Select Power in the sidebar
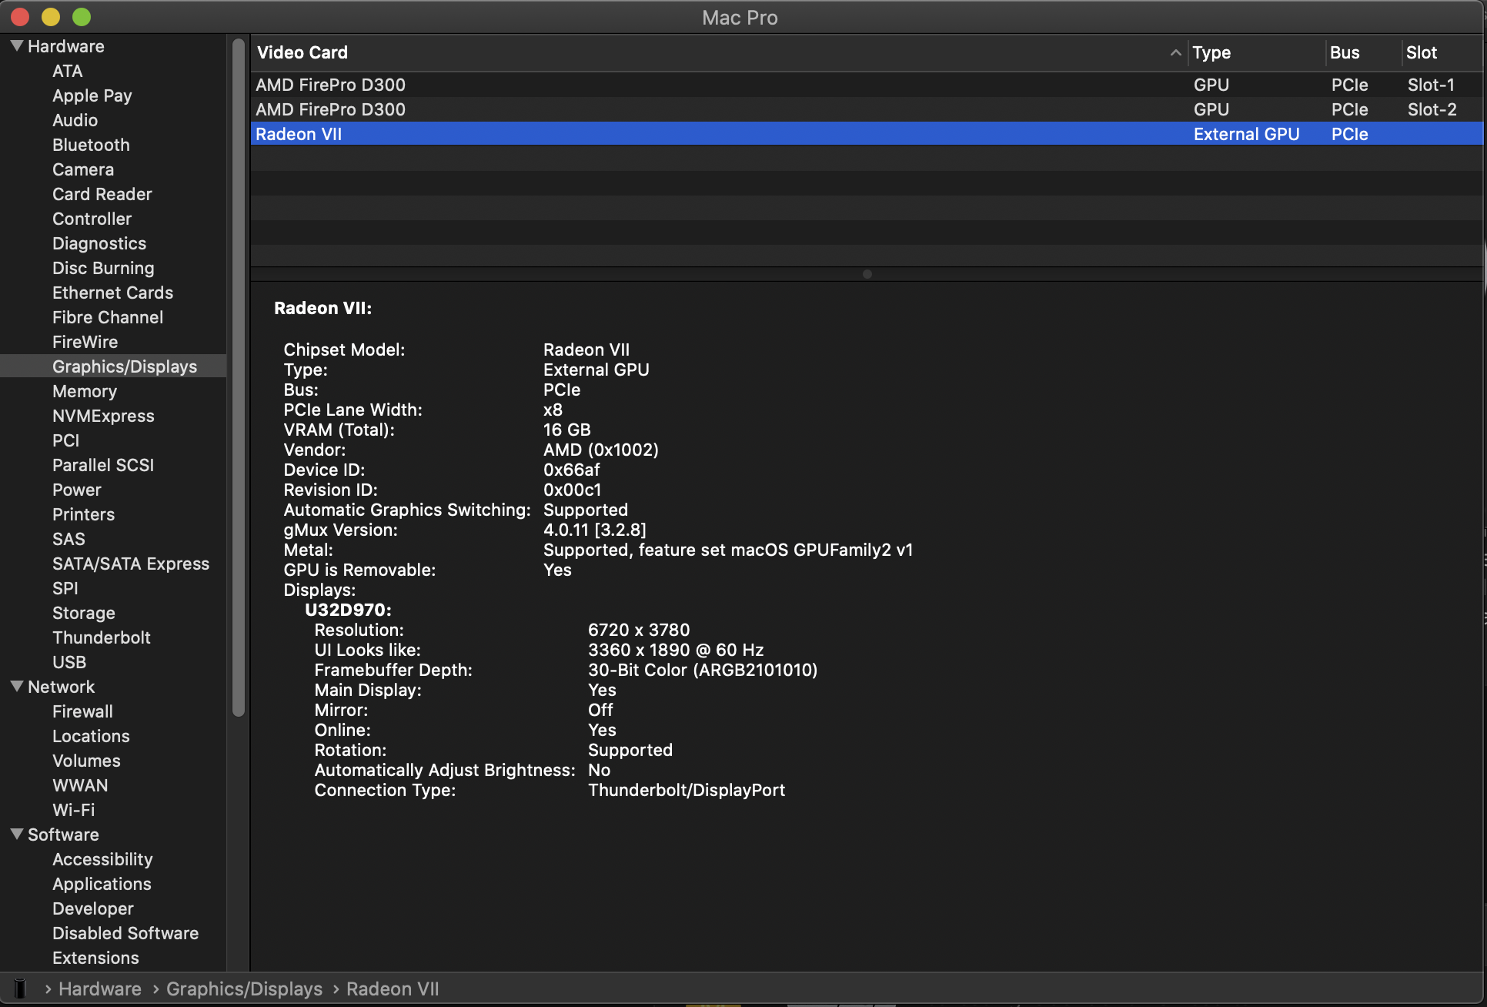 pyautogui.click(x=77, y=490)
